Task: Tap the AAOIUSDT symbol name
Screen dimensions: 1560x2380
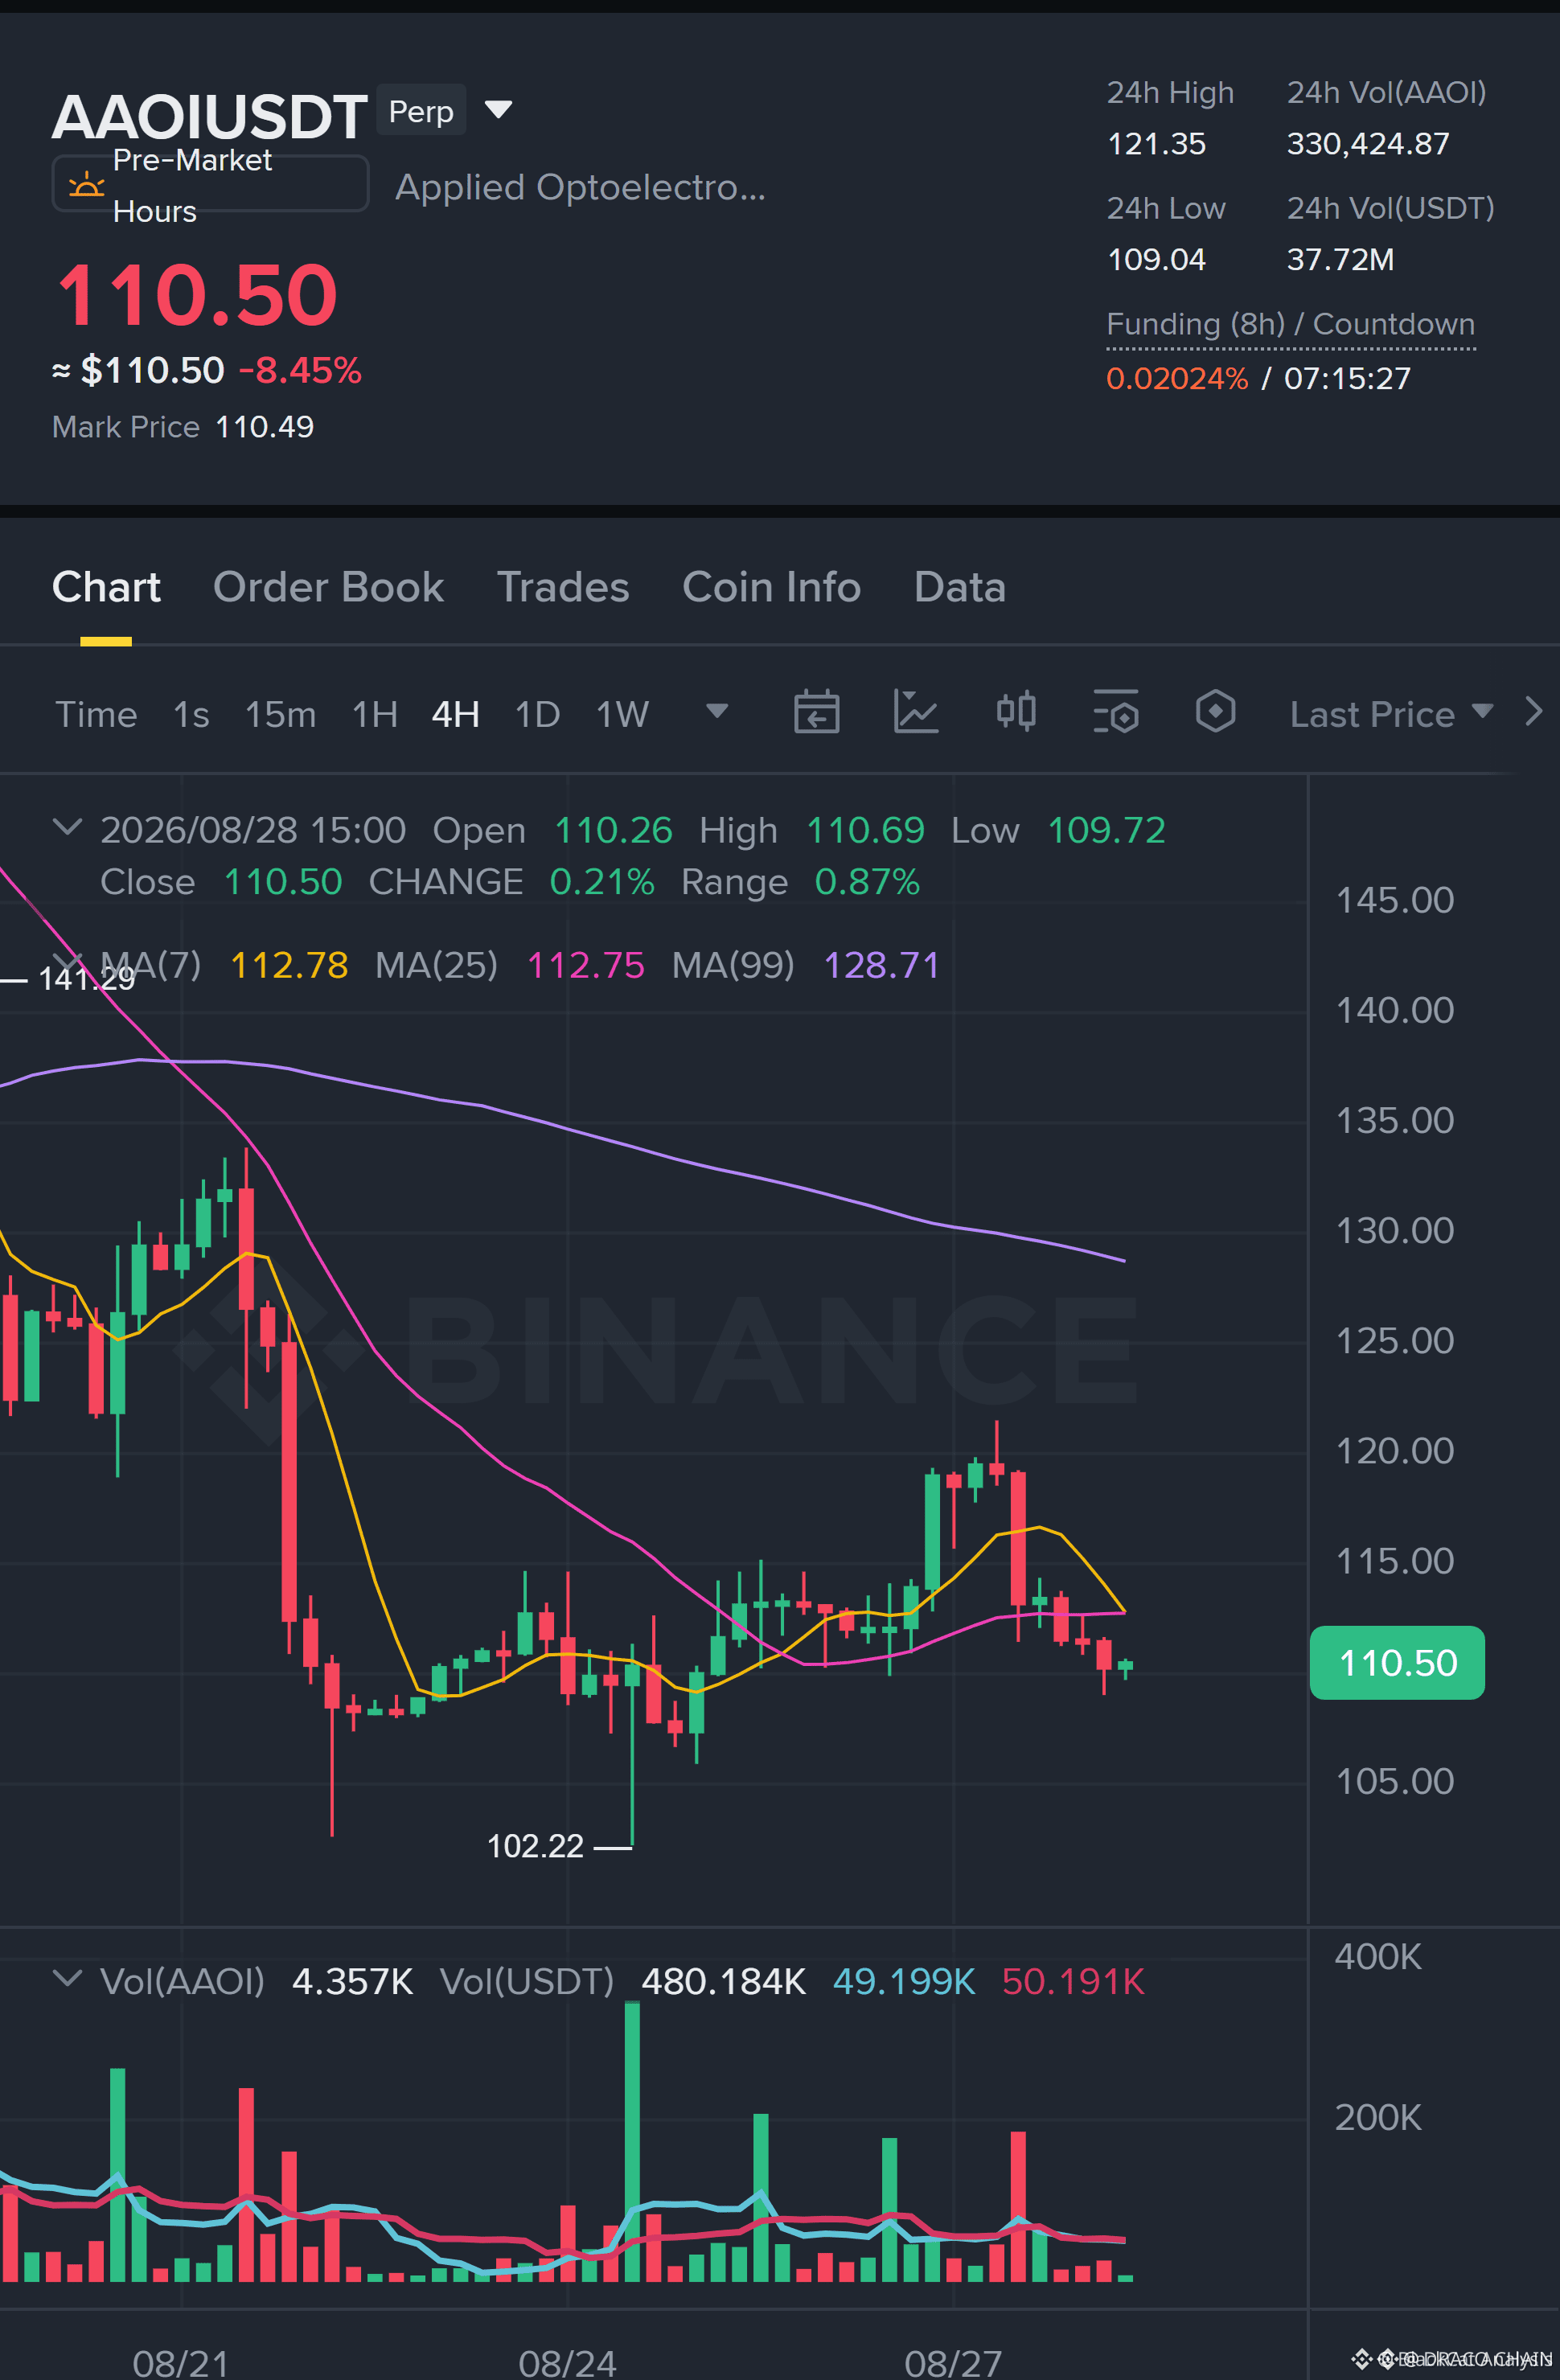Action: coord(209,116)
